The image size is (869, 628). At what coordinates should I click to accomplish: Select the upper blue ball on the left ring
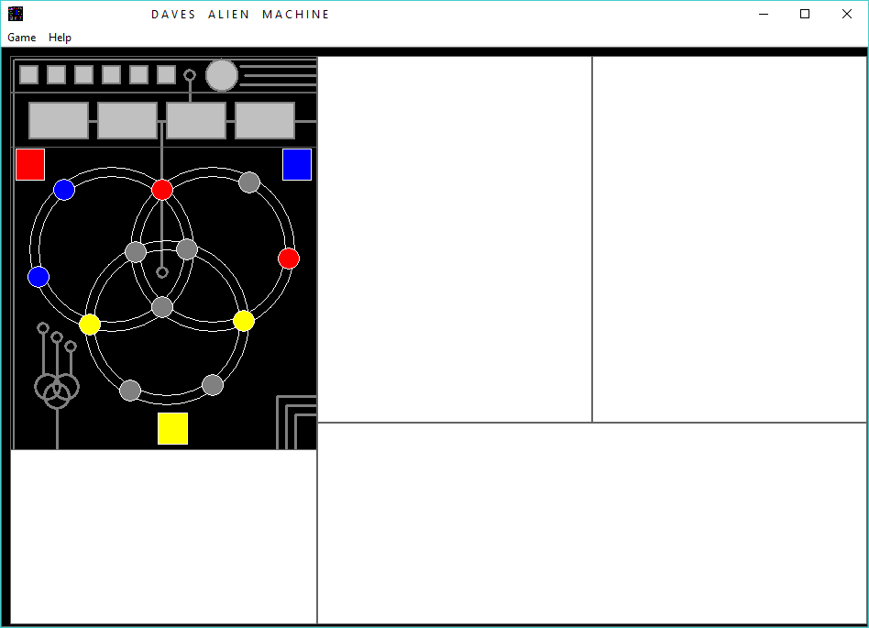64,190
